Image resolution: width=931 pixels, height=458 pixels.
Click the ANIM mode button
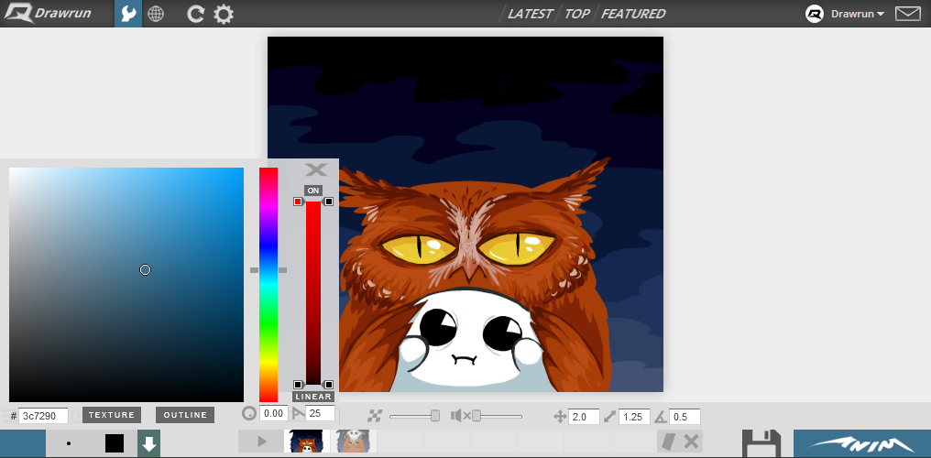[x=862, y=443]
